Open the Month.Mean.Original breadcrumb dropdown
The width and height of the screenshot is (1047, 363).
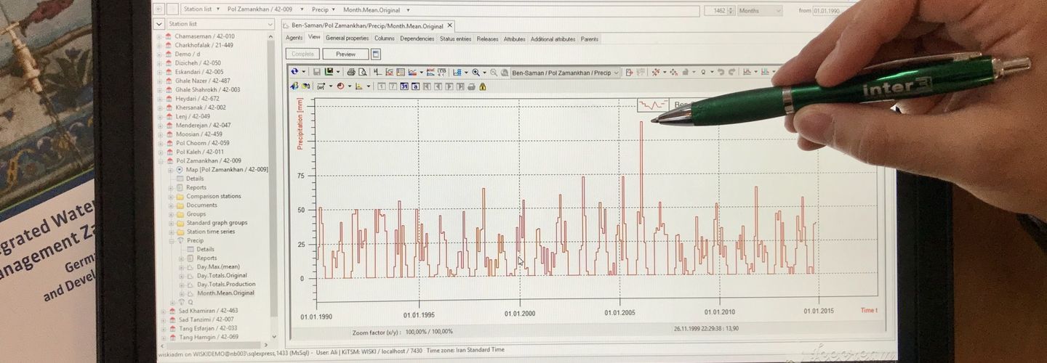click(x=408, y=10)
